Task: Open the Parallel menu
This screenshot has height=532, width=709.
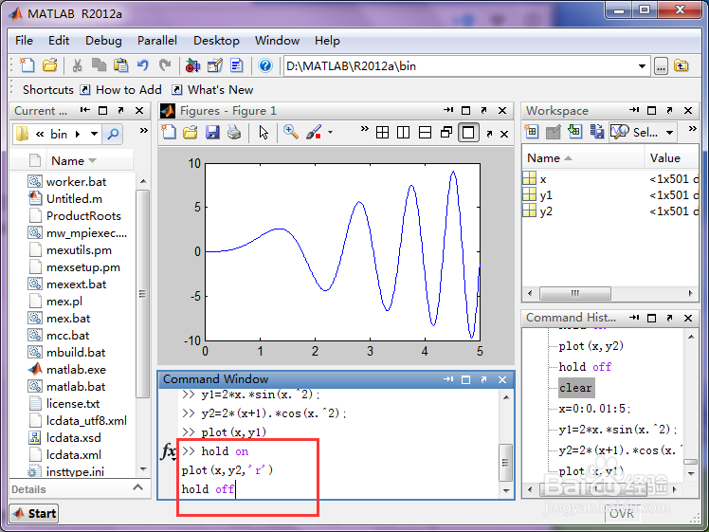Action: click(157, 41)
